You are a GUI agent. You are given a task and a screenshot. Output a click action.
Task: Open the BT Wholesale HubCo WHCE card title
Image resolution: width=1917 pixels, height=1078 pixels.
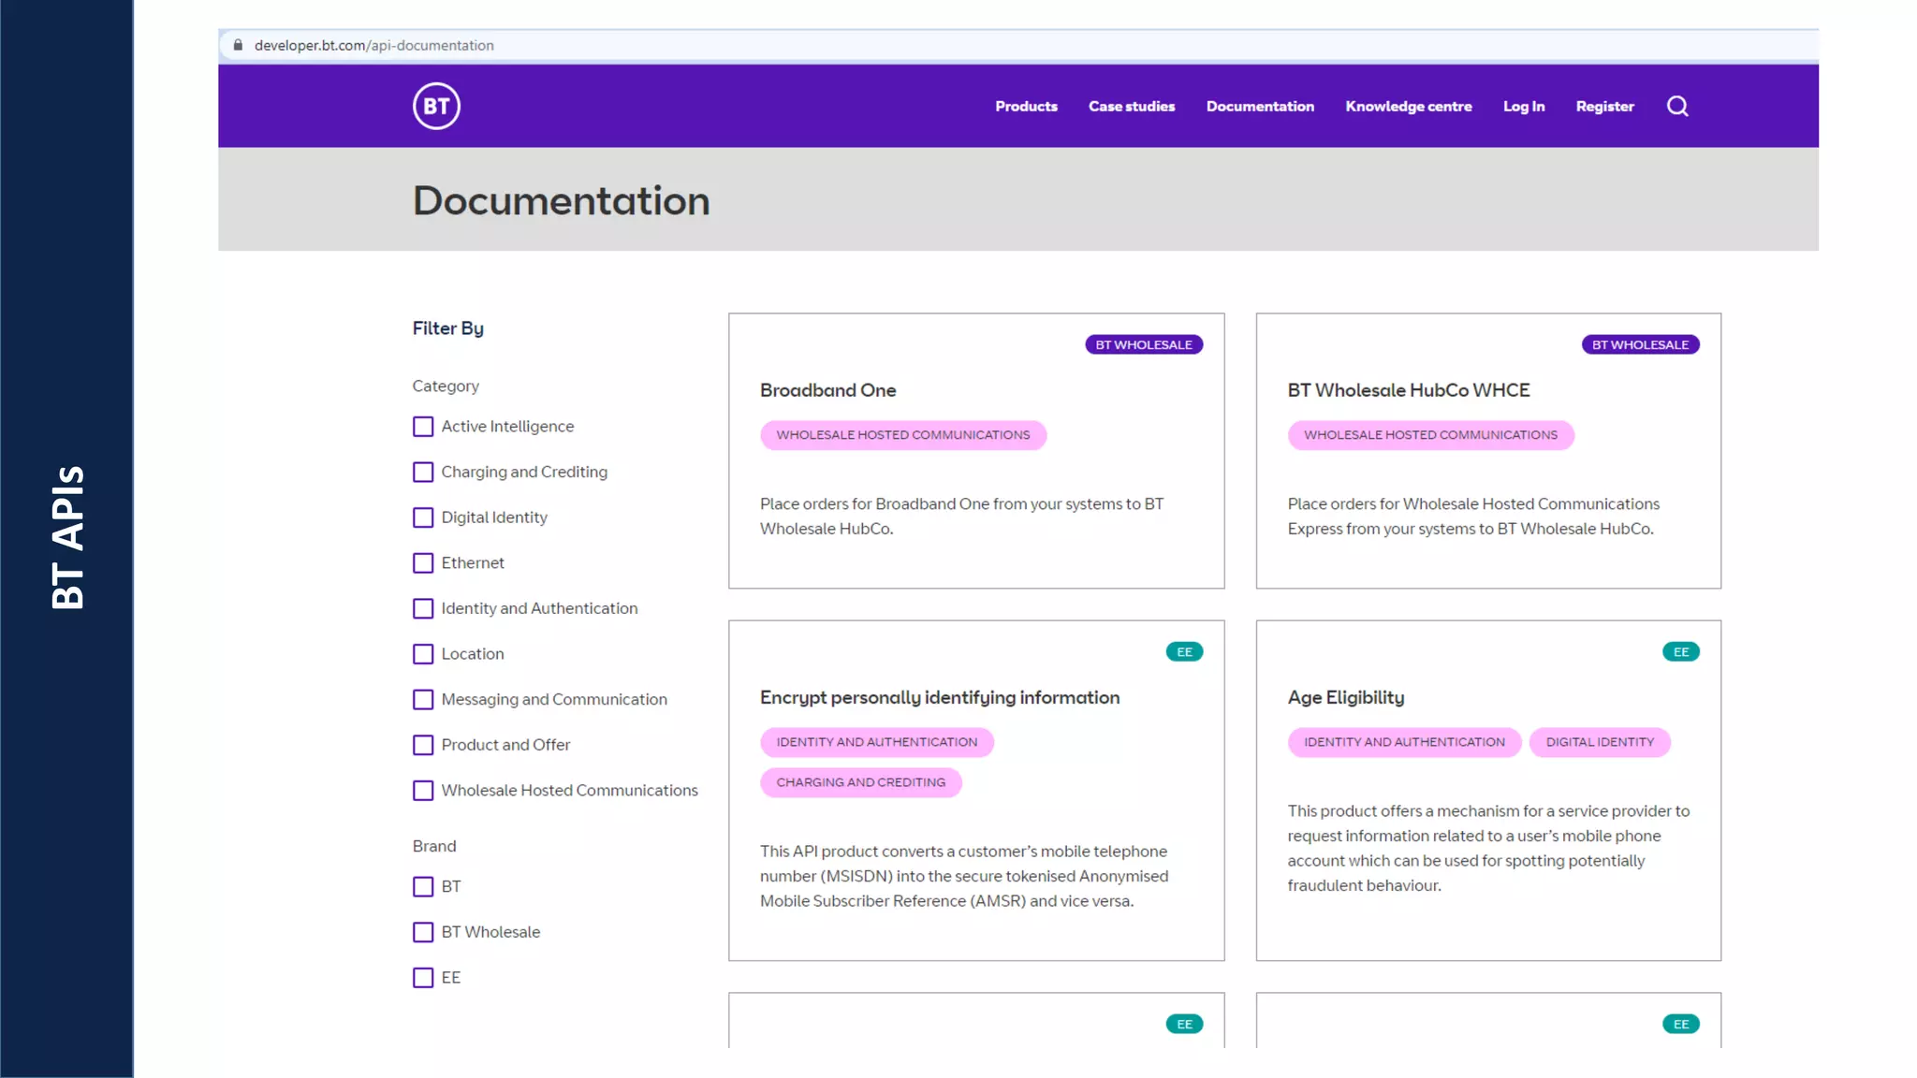click(1408, 390)
